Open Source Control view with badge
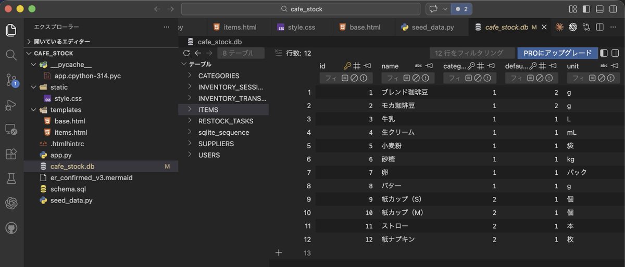Viewport: 625px width, 267px height. (11, 80)
